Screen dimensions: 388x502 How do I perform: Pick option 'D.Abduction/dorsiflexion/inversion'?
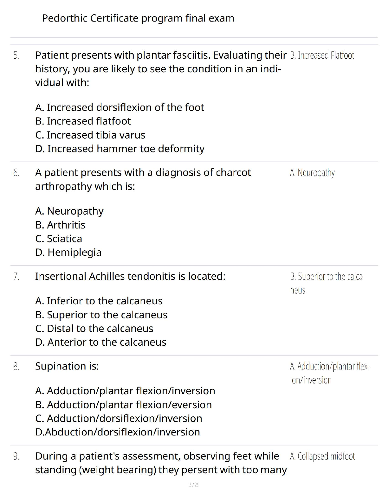(118, 432)
